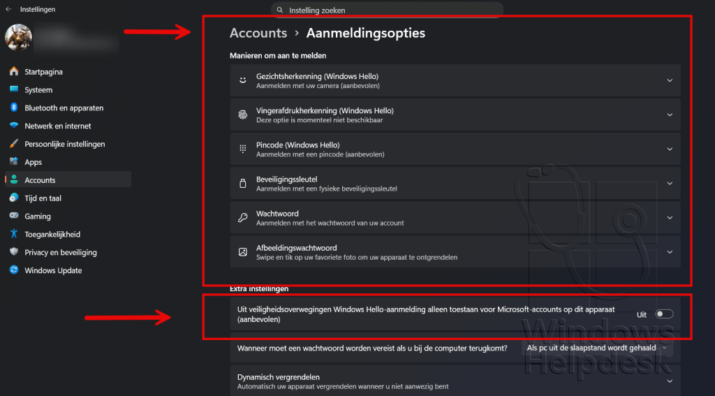Click the Beveiligingssleutel USB key icon

242,183
